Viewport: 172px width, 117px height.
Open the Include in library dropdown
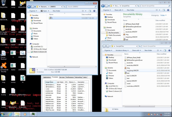122,50
